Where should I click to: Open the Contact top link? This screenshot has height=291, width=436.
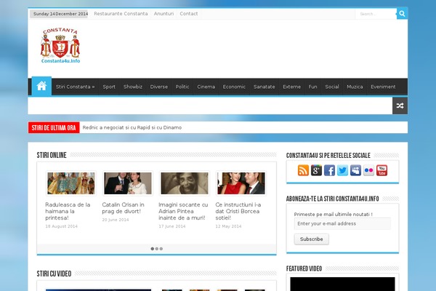[x=189, y=14]
